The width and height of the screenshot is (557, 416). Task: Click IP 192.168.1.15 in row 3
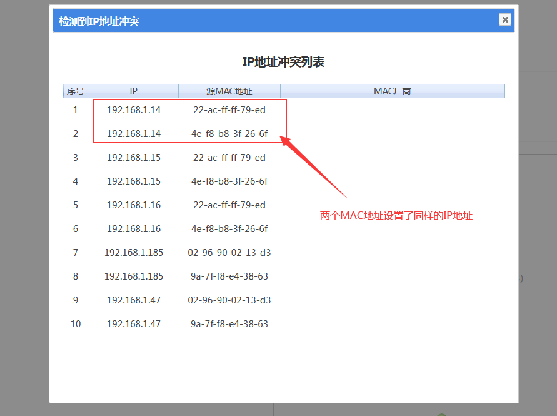133,158
